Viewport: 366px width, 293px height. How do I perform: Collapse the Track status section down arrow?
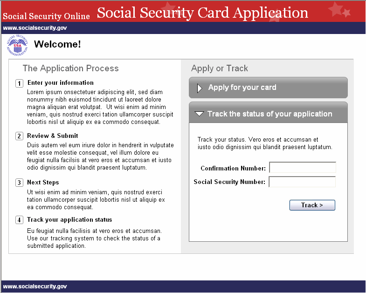point(199,114)
